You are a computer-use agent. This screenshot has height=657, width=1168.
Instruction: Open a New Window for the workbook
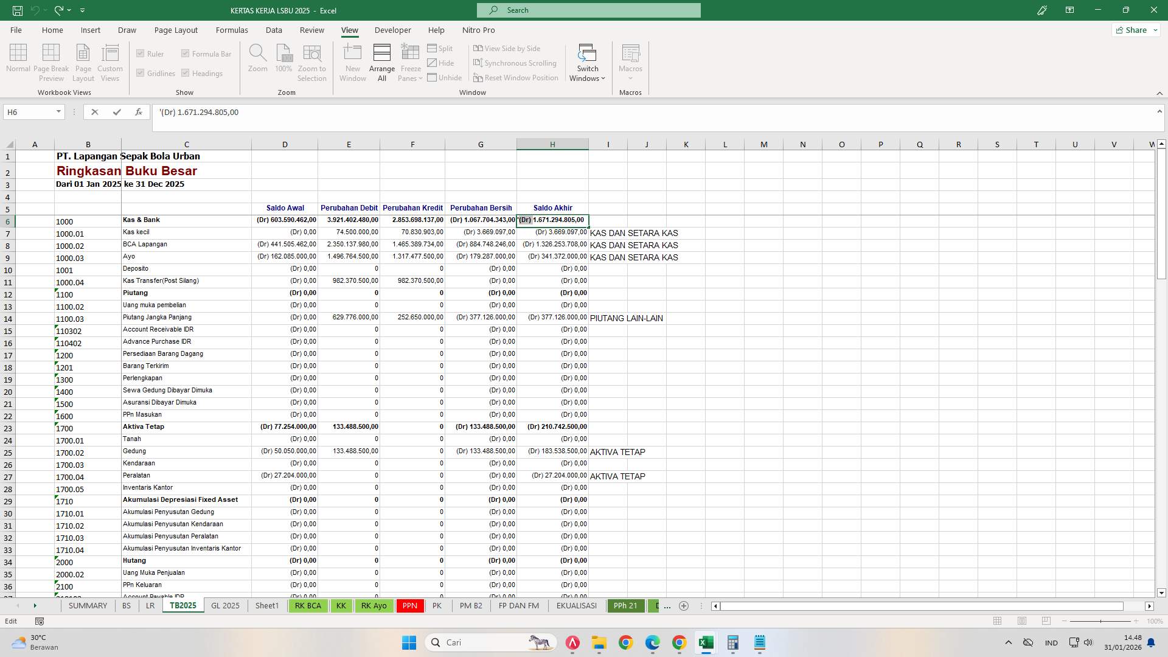tap(352, 61)
